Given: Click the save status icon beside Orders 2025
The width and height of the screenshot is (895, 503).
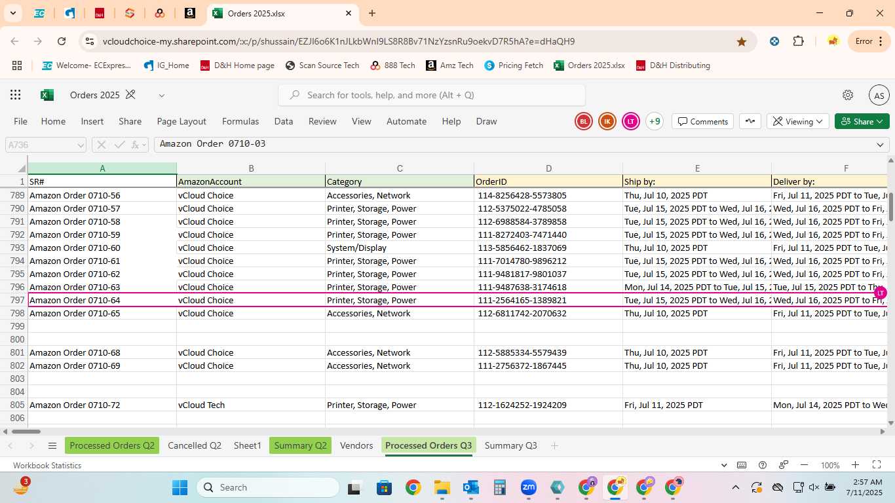Looking at the screenshot, I should pyautogui.click(x=130, y=95).
